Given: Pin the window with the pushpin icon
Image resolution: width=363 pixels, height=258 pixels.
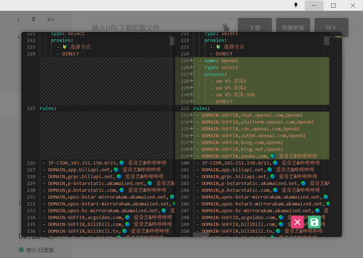Looking at the screenshot, I should [x=296, y=5].
